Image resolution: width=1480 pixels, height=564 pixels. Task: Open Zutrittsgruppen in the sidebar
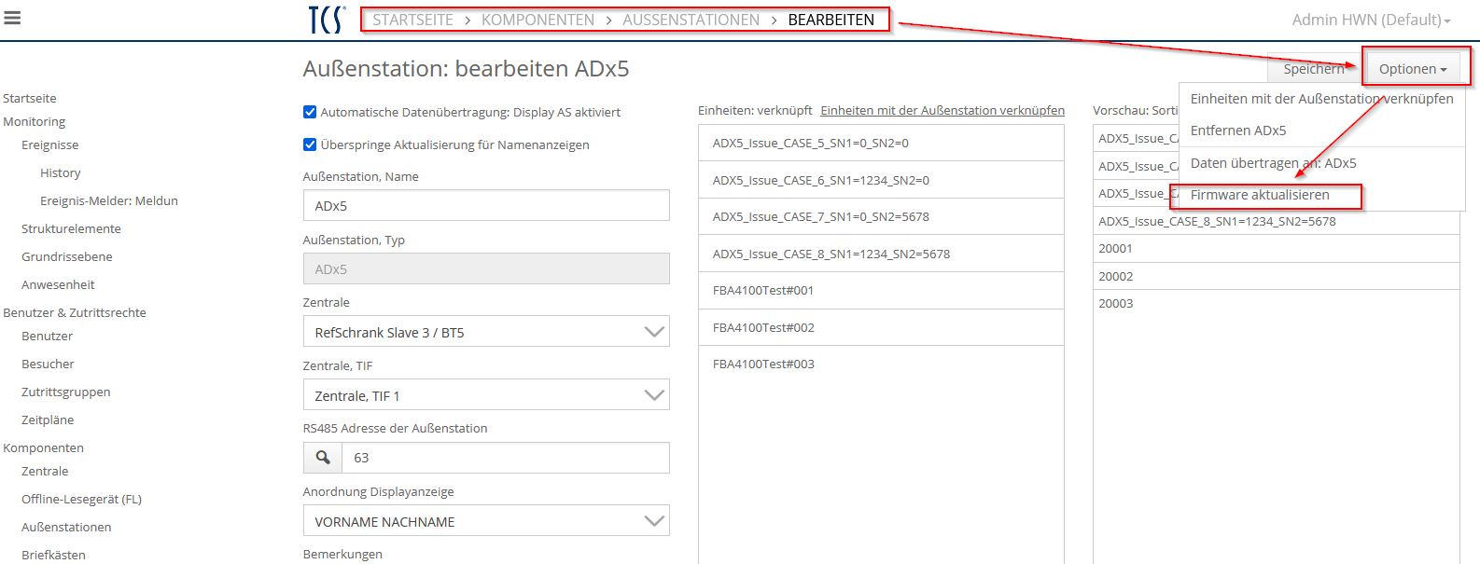point(66,392)
